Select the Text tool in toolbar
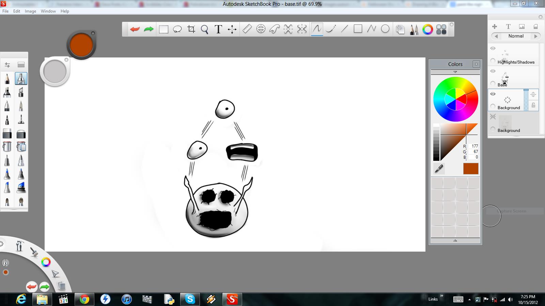The width and height of the screenshot is (545, 306). [x=218, y=29]
